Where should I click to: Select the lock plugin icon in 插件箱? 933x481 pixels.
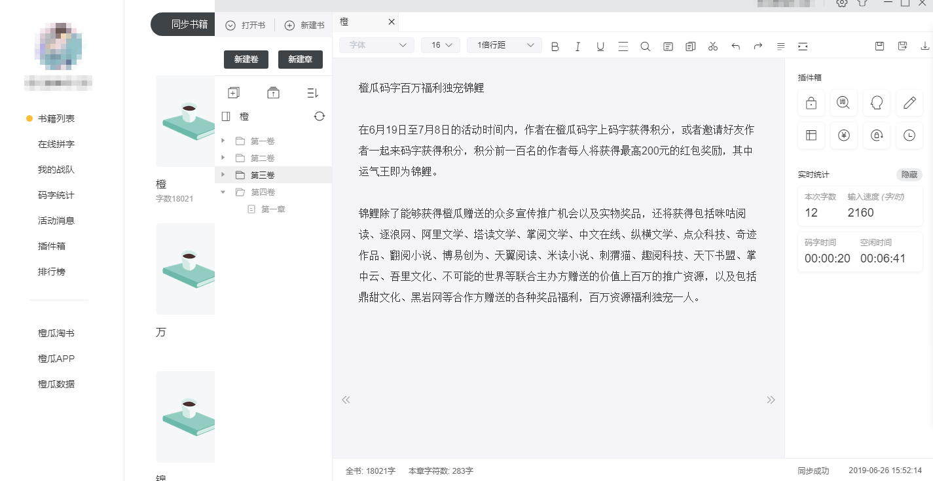point(811,103)
